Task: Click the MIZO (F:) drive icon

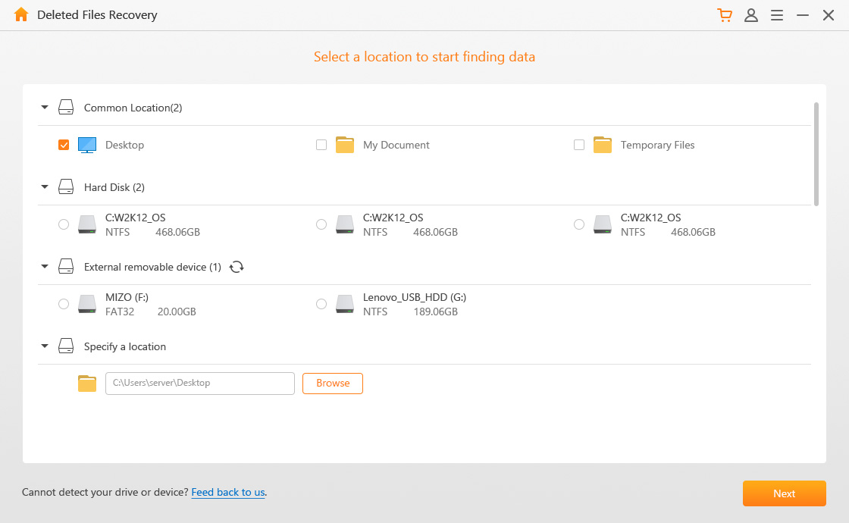Action: (87, 304)
